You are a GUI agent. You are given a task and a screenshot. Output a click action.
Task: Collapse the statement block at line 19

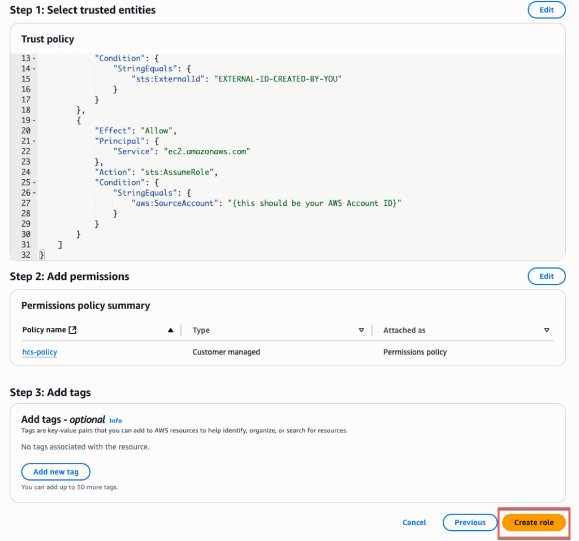(x=34, y=120)
